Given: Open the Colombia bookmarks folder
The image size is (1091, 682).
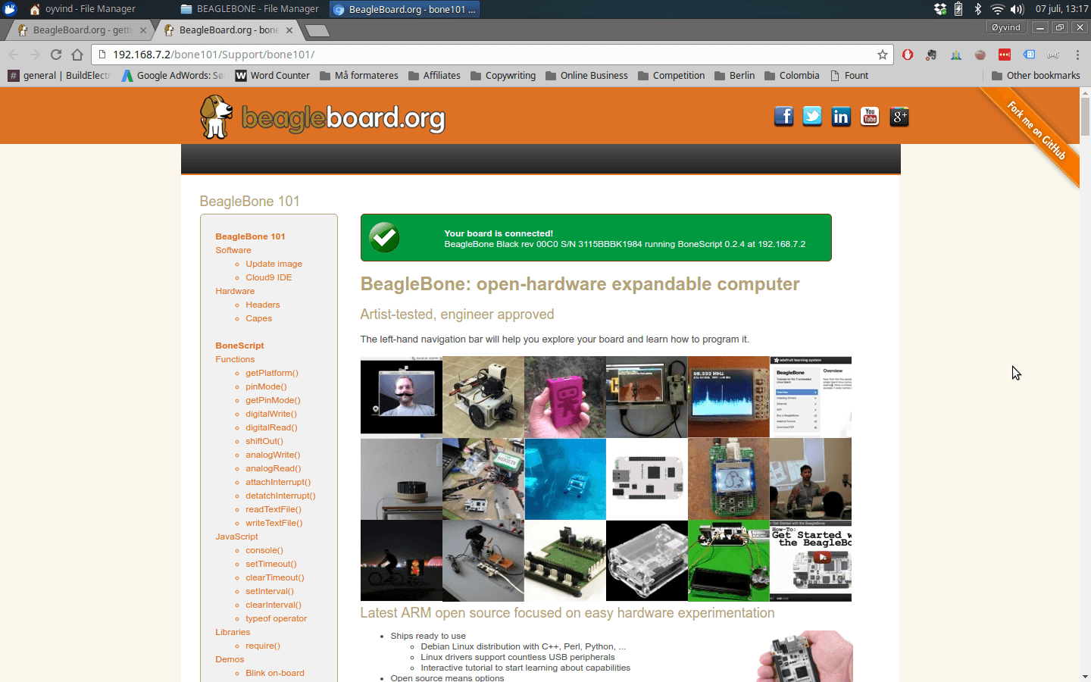Looking at the screenshot, I should click(792, 76).
